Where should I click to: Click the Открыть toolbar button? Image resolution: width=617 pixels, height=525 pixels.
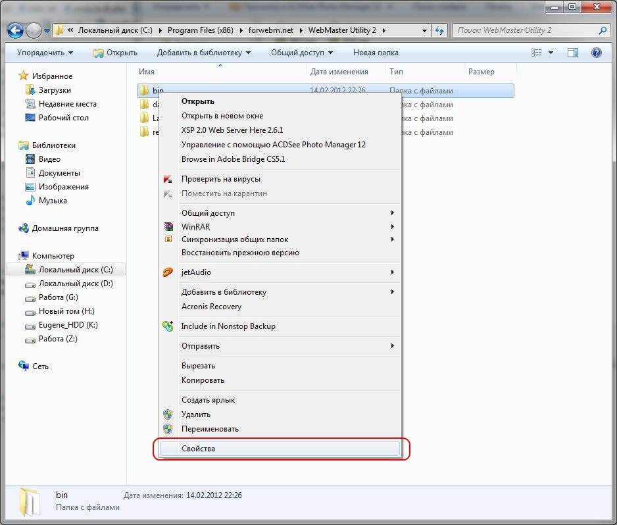116,53
